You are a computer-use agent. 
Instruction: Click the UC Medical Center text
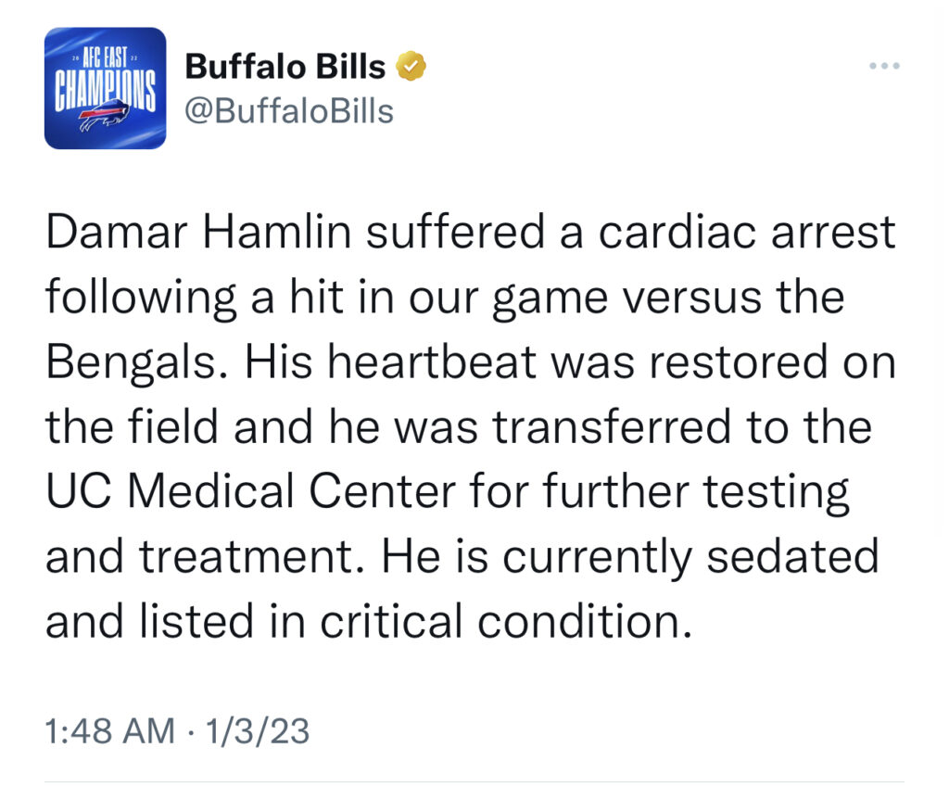[x=250, y=491]
